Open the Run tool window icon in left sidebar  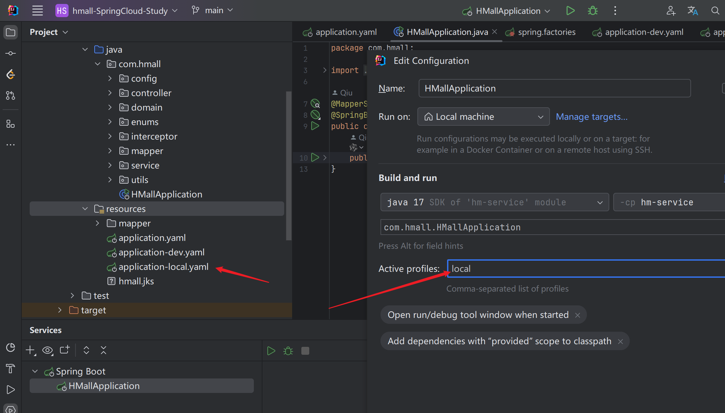(11, 390)
